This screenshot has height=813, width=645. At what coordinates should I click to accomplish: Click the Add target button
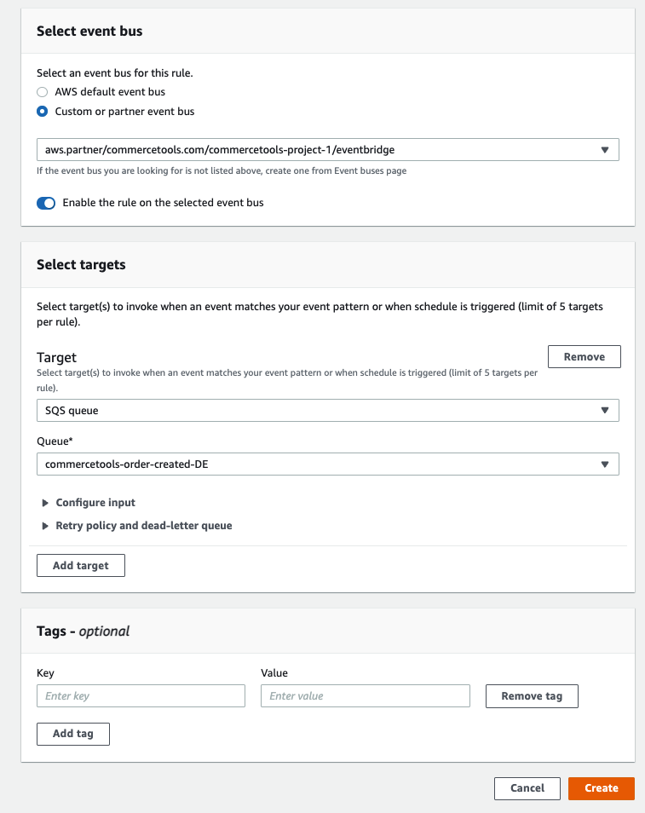81,566
